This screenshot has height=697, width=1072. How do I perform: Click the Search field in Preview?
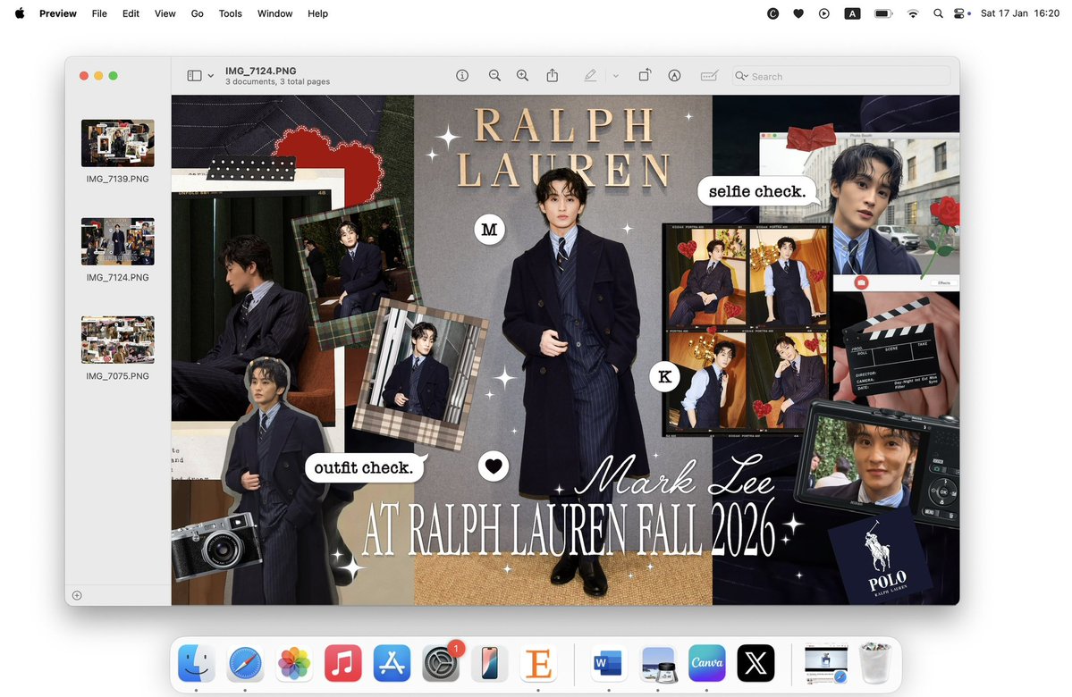[x=841, y=76]
